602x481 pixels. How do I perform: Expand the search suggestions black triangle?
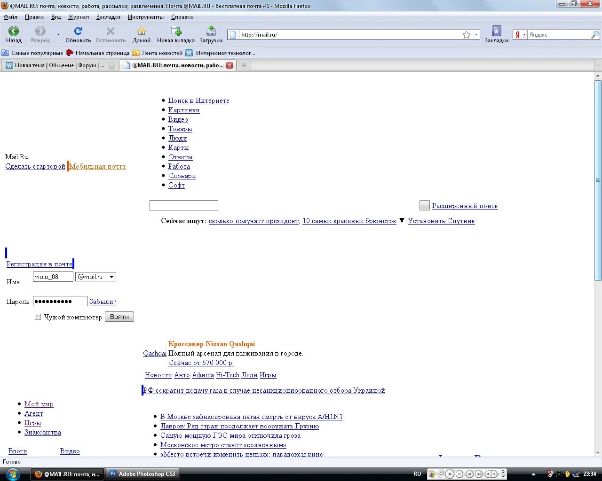pyautogui.click(x=402, y=221)
